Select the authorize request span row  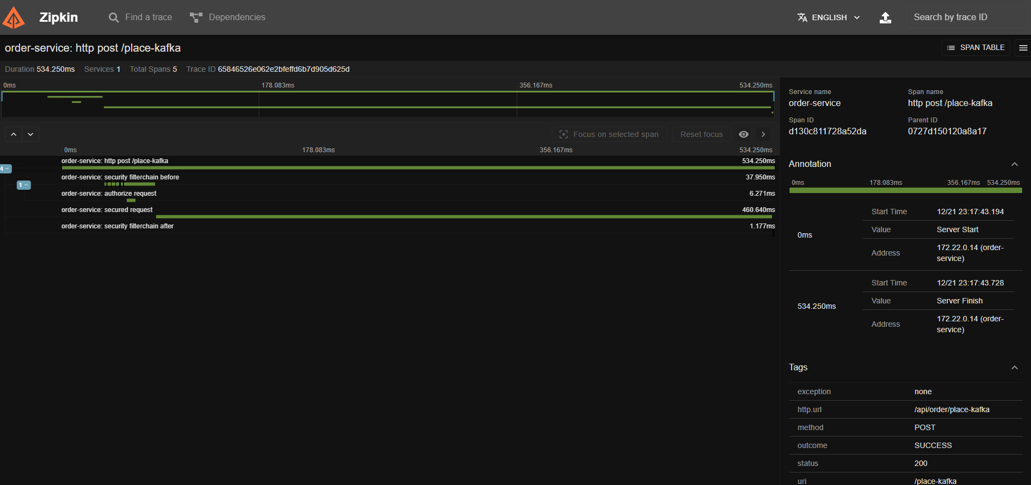pos(389,196)
